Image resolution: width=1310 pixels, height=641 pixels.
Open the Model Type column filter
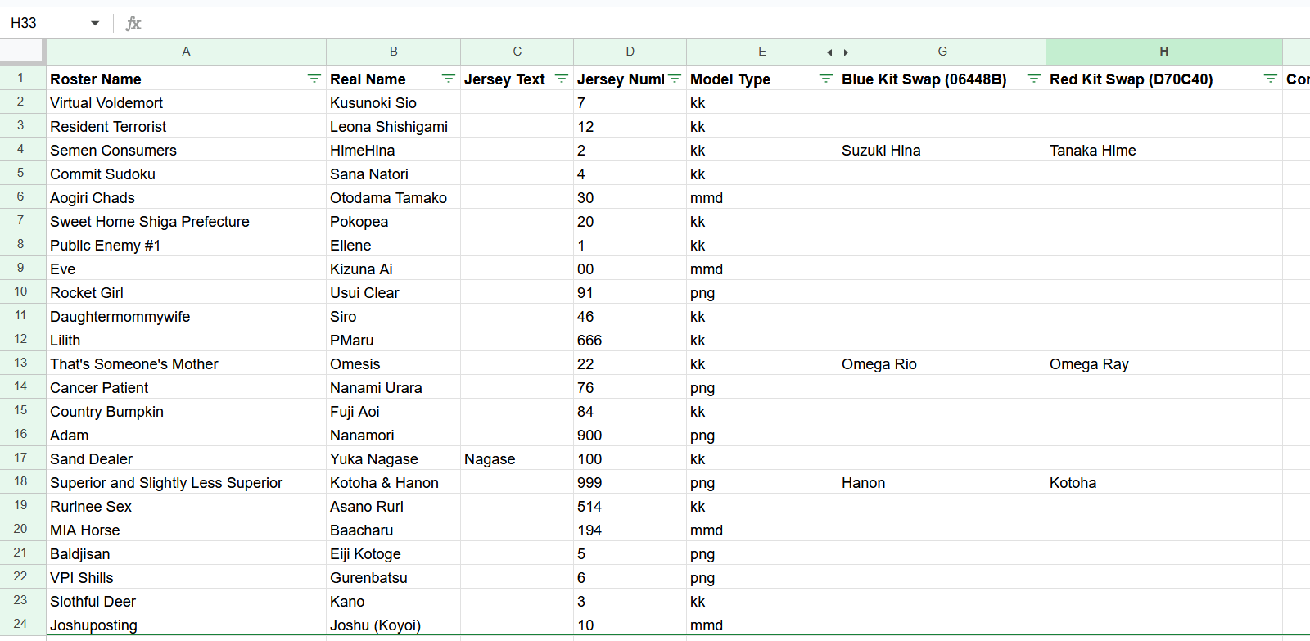tap(825, 79)
